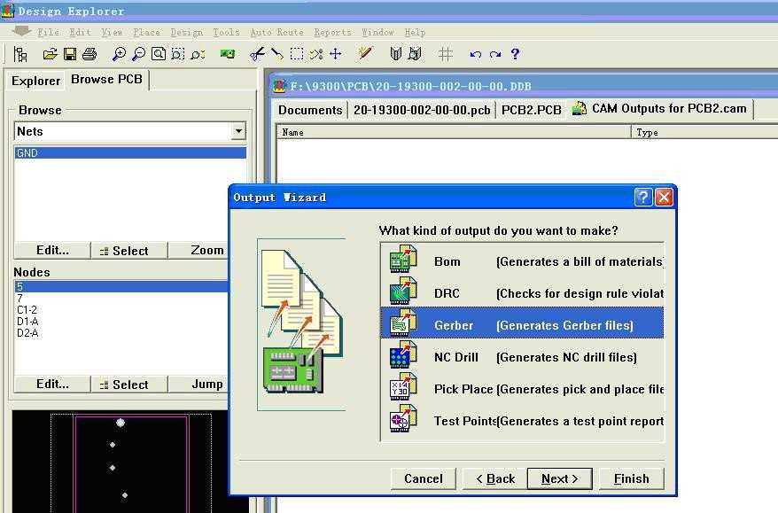Viewport: 778px width, 513px height.
Task: Open help with the question mark icon
Action: pyautogui.click(x=515, y=53)
